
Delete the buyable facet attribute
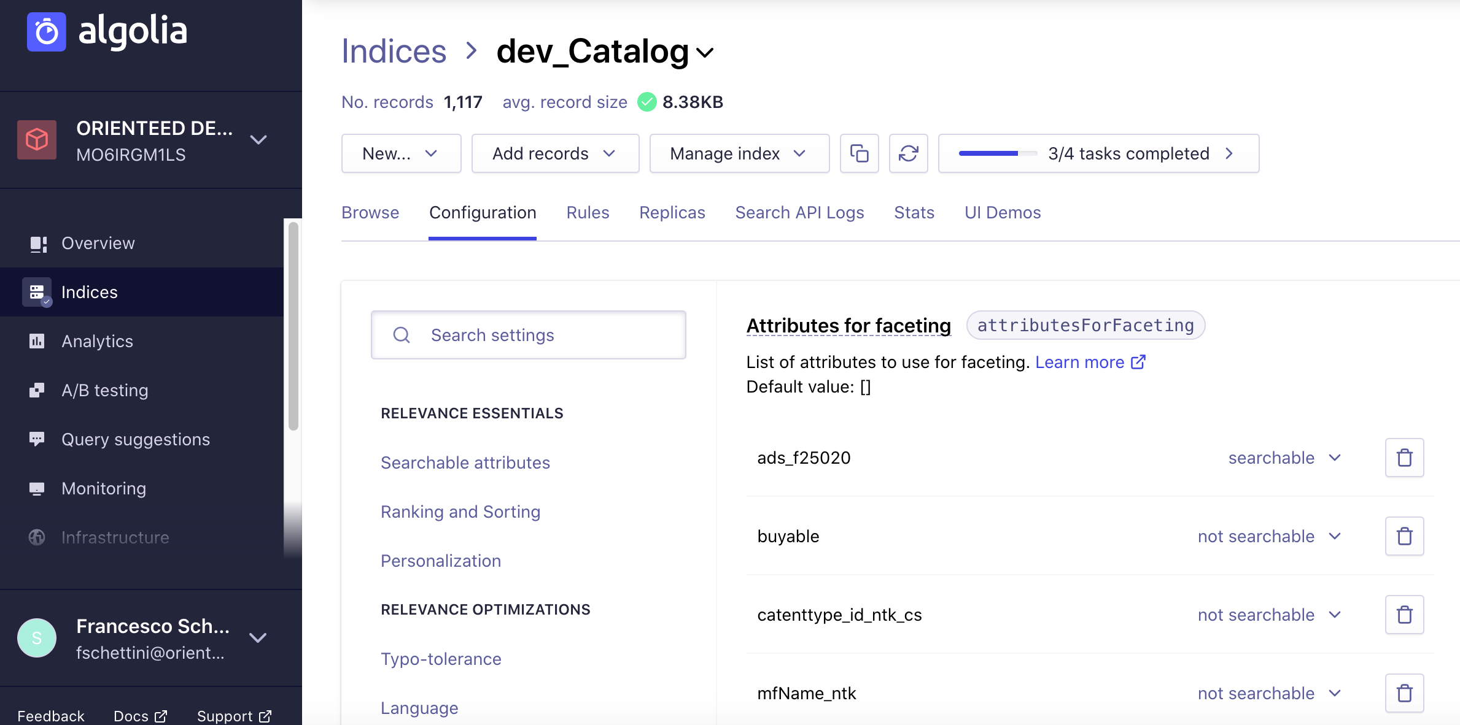point(1404,536)
